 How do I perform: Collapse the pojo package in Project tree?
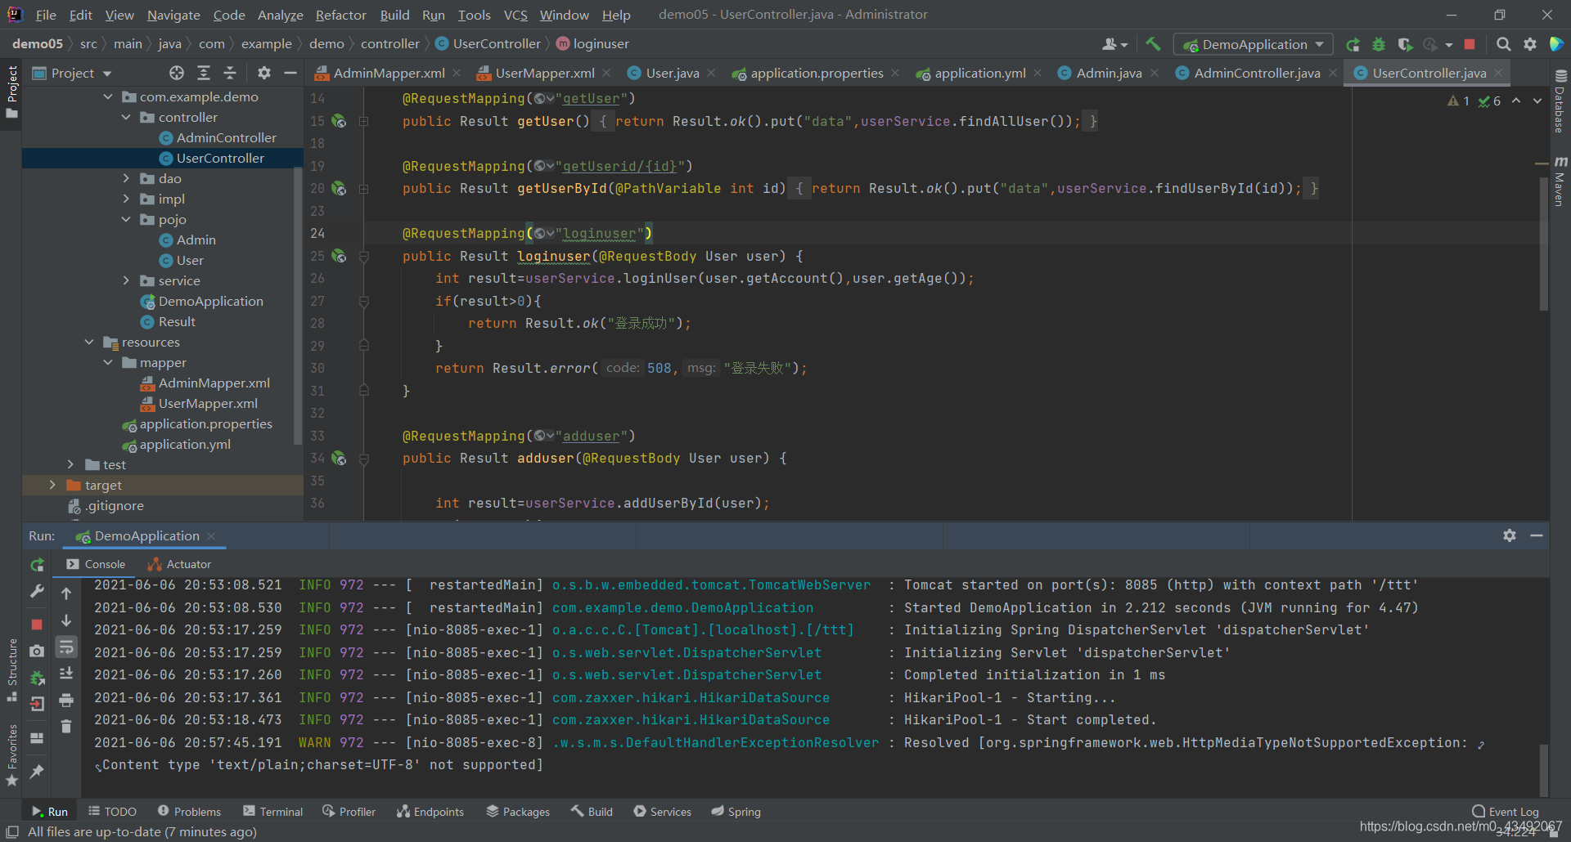[x=126, y=219]
